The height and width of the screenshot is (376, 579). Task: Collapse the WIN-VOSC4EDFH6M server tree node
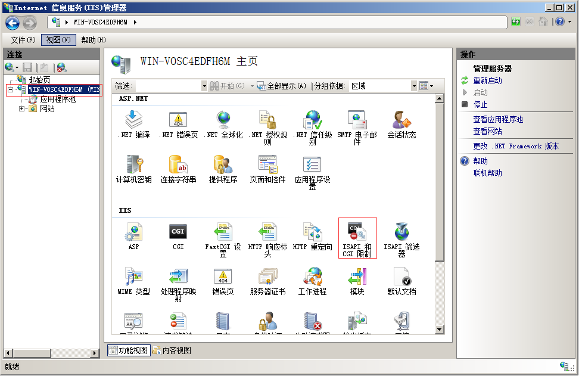11,89
